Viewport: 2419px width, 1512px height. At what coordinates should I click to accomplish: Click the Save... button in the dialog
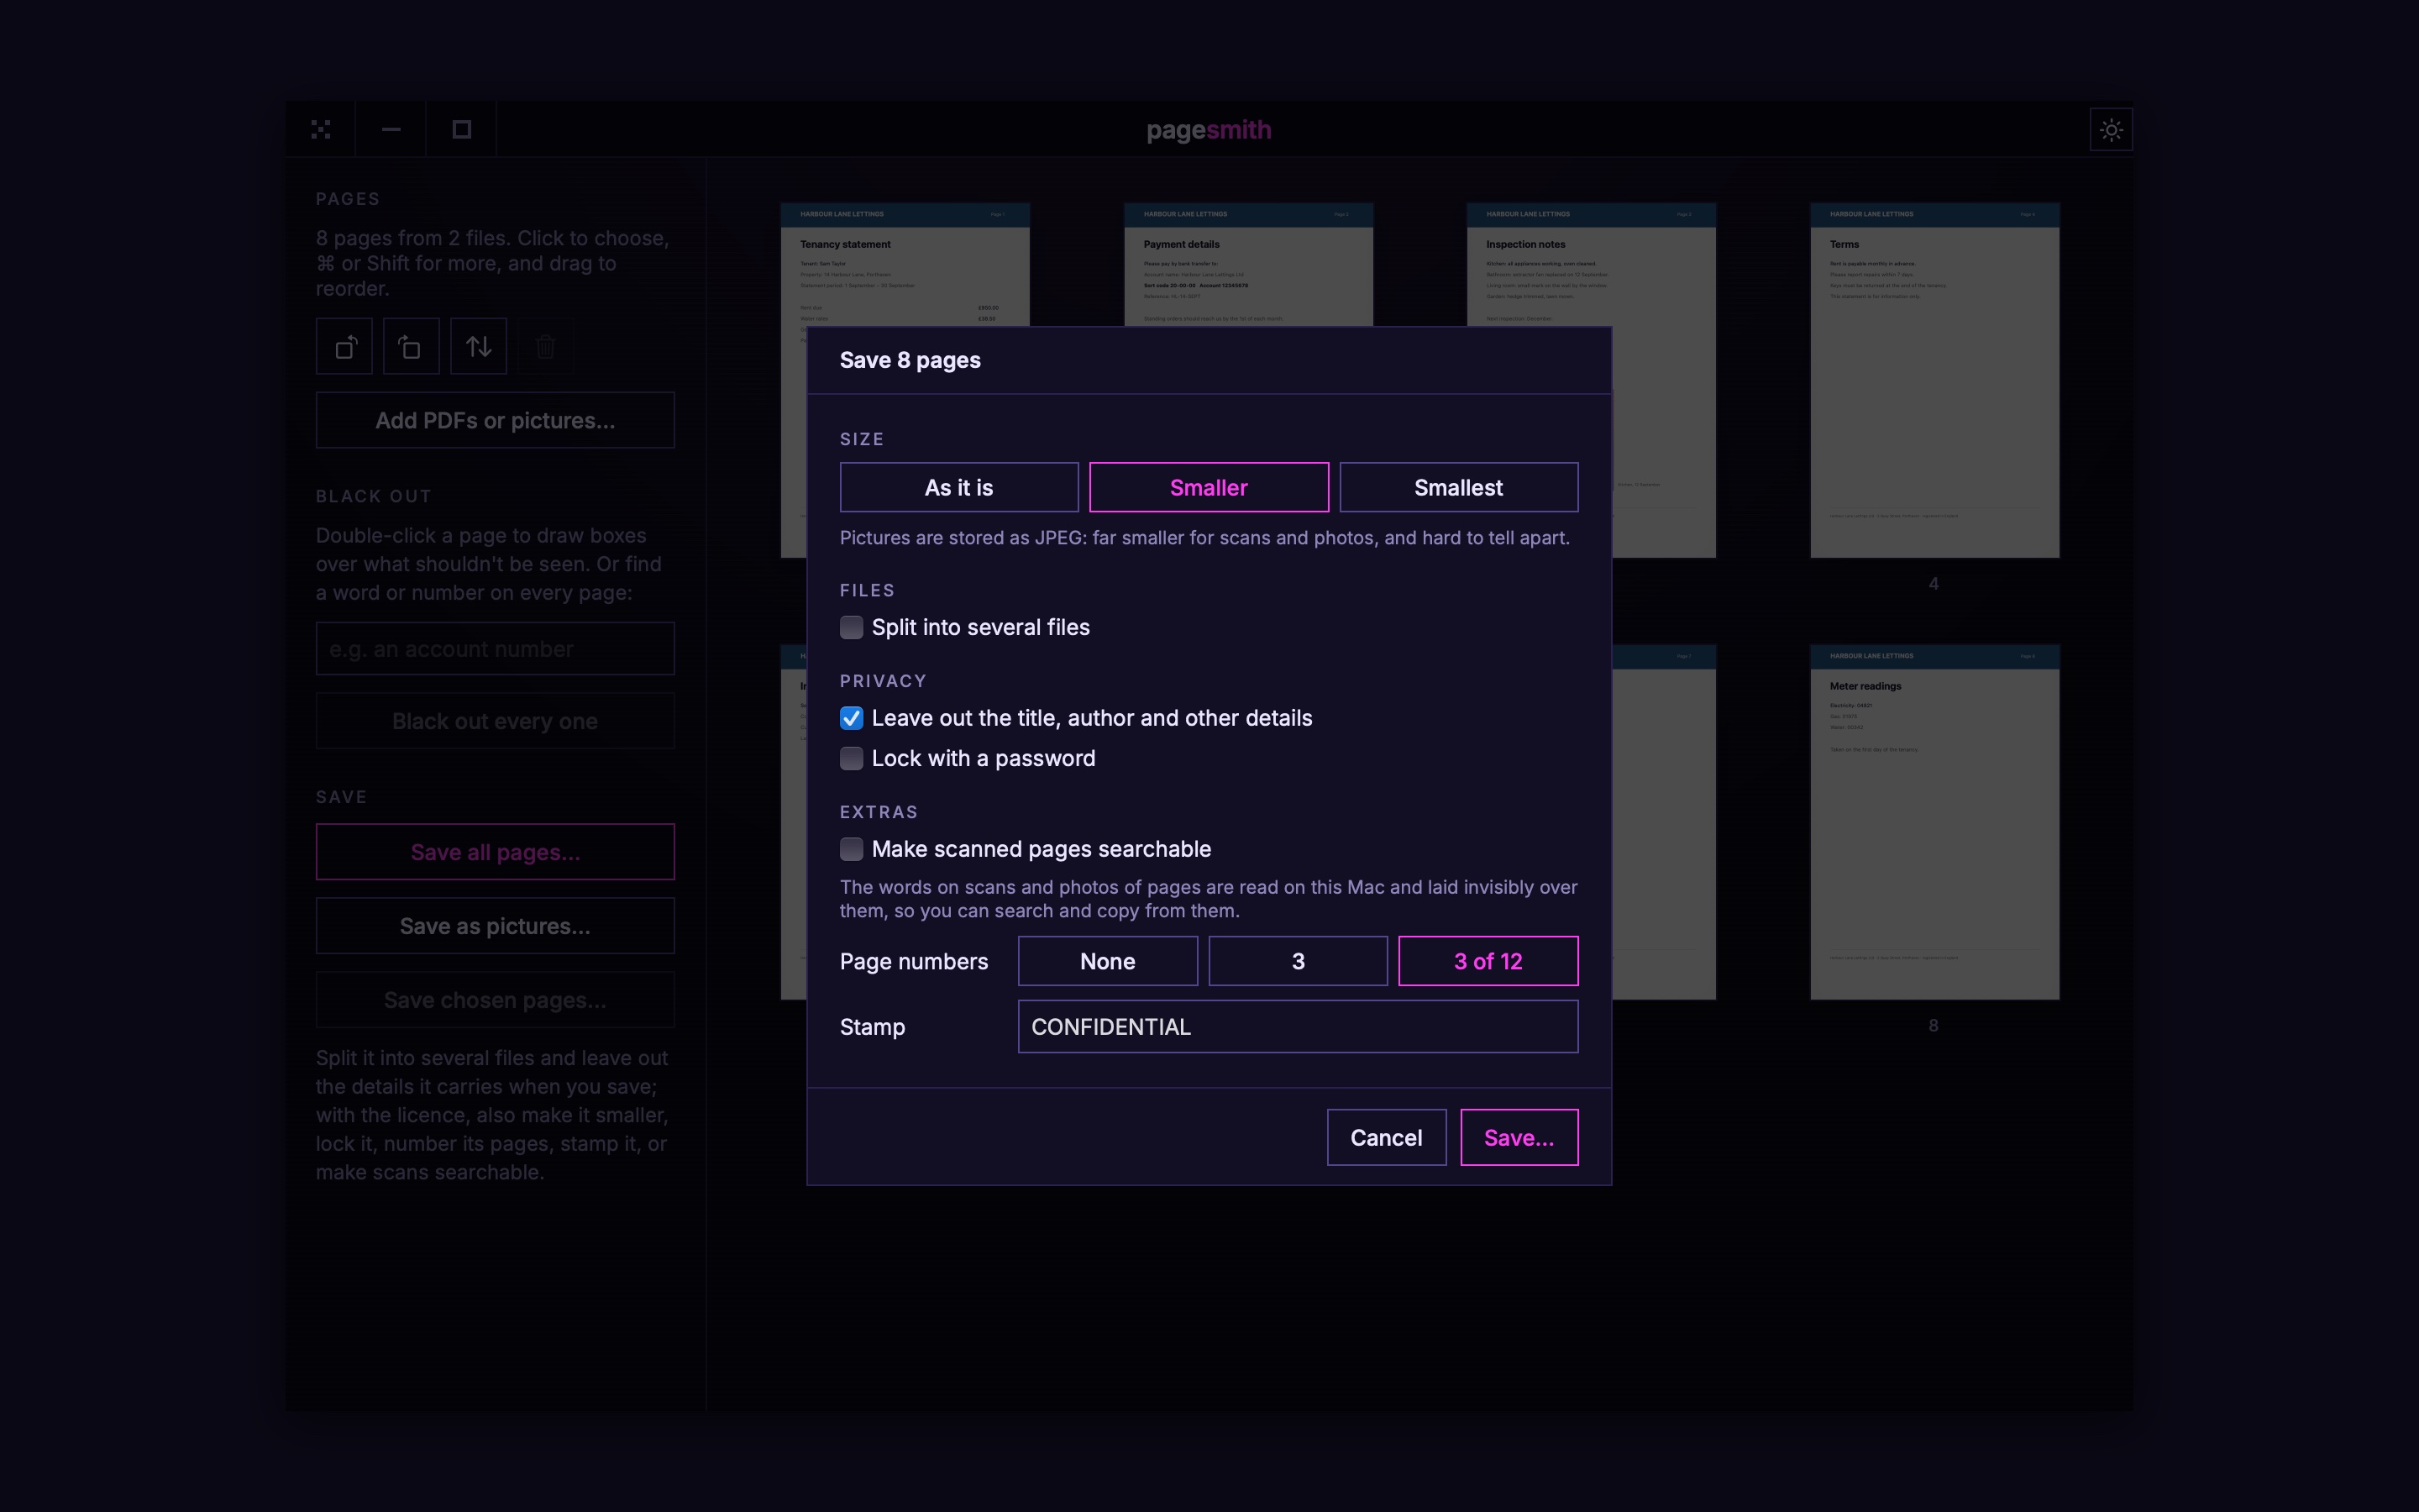click(1519, 1137)
